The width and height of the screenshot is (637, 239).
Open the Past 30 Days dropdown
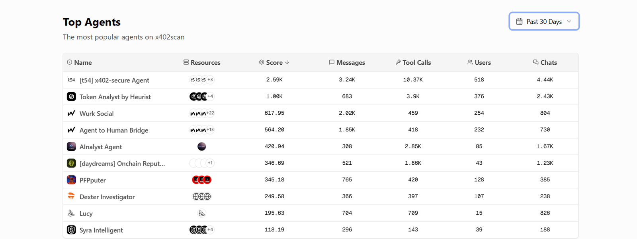pyautogui.click(x=544, y=21)
